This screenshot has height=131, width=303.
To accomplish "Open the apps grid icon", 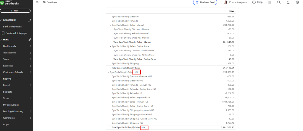I will (x=270, y=2).
